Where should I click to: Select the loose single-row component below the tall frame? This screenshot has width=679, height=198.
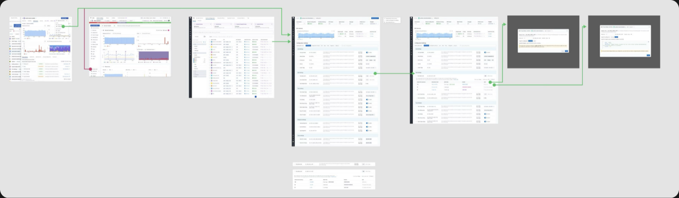[x=334, y=164]
